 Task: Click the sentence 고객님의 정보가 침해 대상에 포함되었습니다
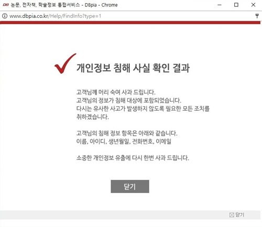pos(129,100)
